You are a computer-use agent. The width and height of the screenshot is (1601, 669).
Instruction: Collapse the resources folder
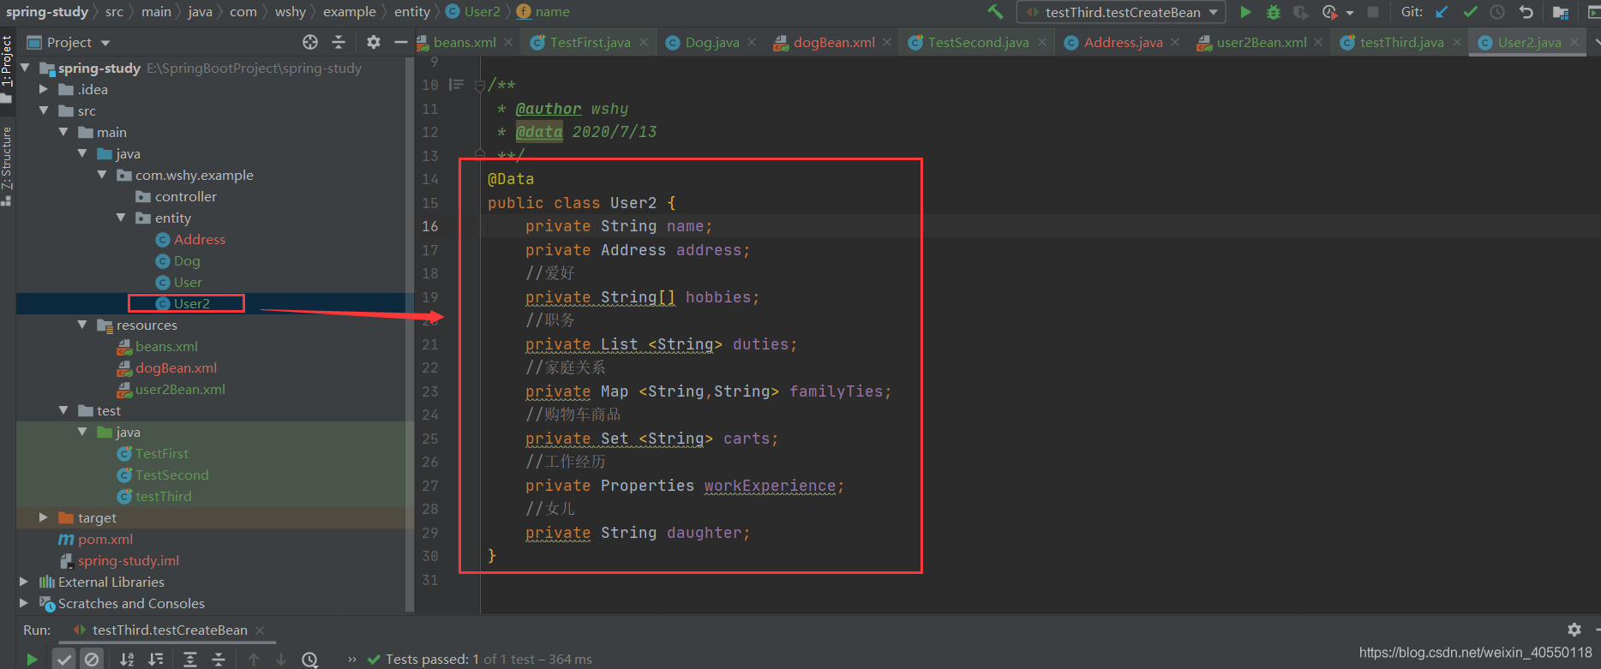(82, 325)
